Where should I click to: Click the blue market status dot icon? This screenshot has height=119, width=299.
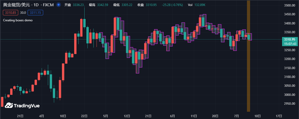[59, 5]
